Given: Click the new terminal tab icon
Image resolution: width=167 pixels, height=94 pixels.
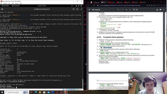Looking at the screenshot, I should [x=2, y=9].
